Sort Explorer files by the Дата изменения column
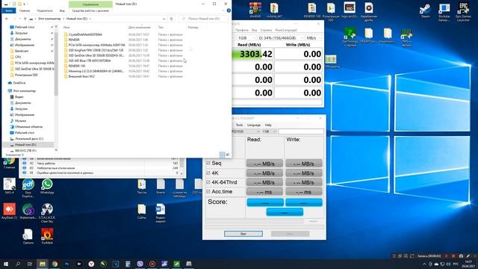 (x=140, y=27)
